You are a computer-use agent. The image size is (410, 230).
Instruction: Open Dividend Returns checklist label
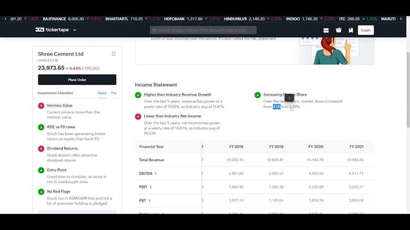62,148
